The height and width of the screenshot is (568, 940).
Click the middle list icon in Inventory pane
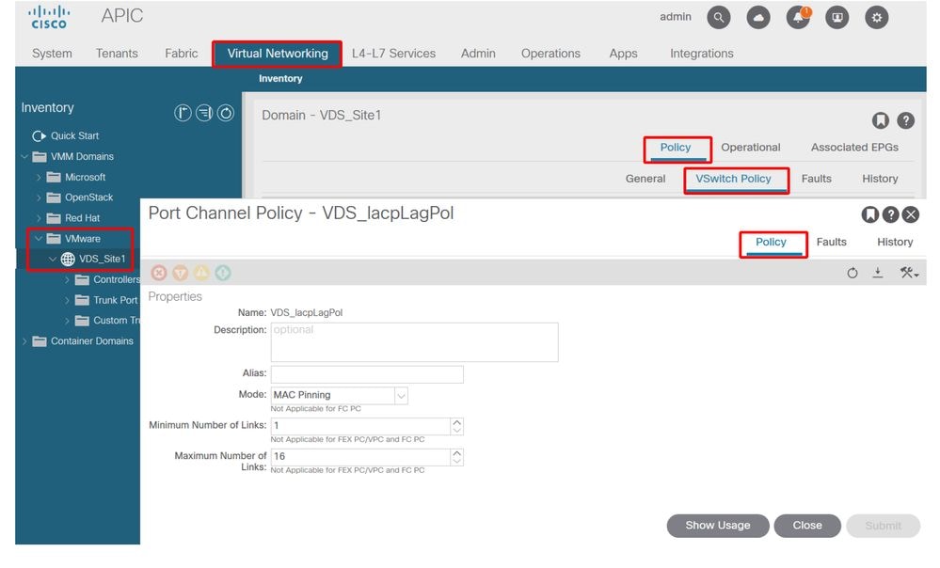204,113
